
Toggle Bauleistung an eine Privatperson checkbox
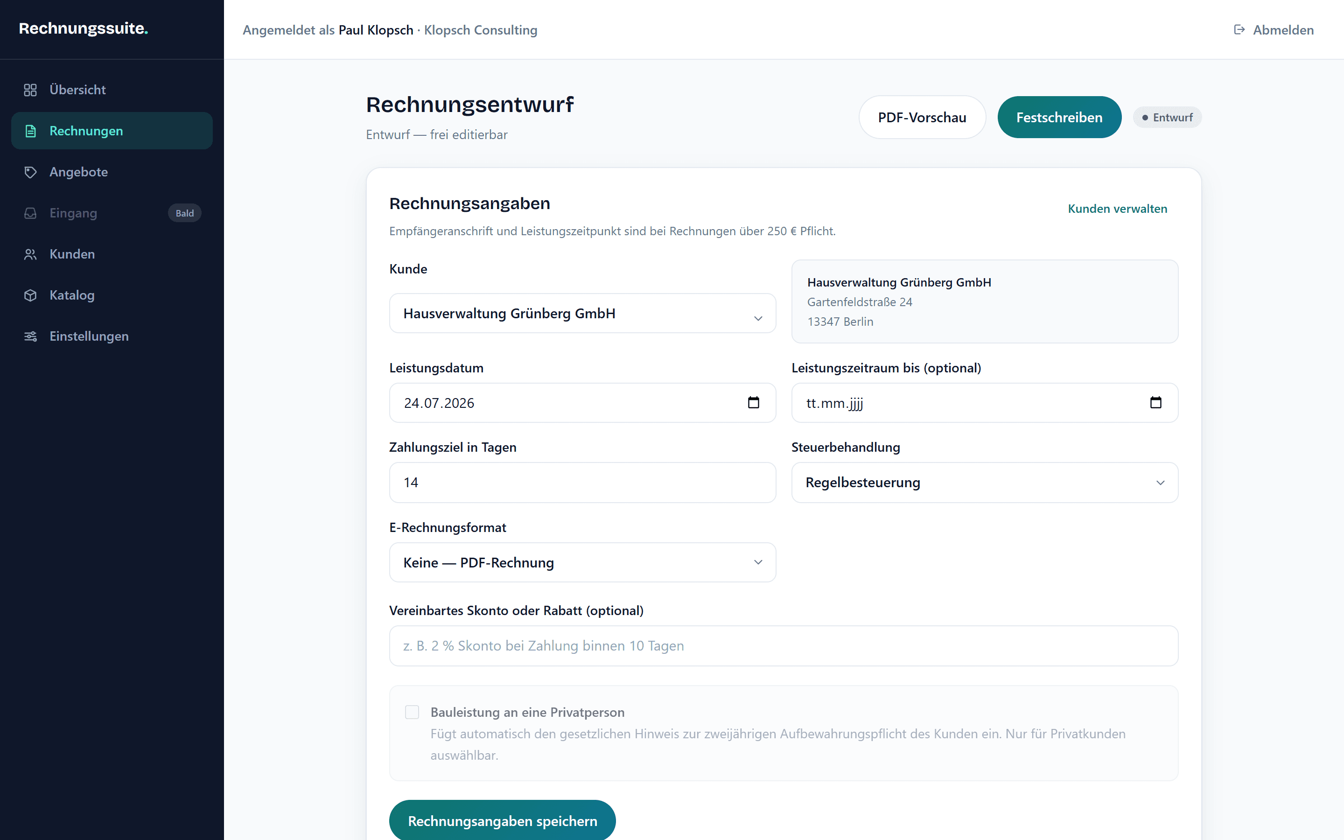(x=412, y=712)
